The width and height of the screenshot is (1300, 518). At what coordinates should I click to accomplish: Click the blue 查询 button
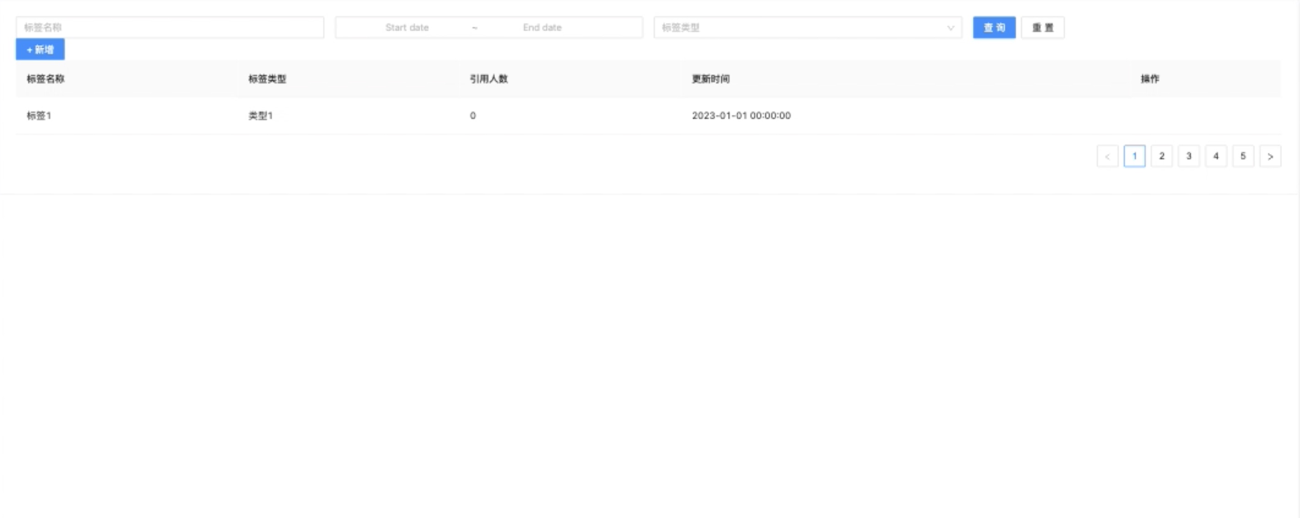click(994, 27)
